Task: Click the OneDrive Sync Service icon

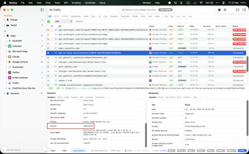Action: (x=10, y=88)
